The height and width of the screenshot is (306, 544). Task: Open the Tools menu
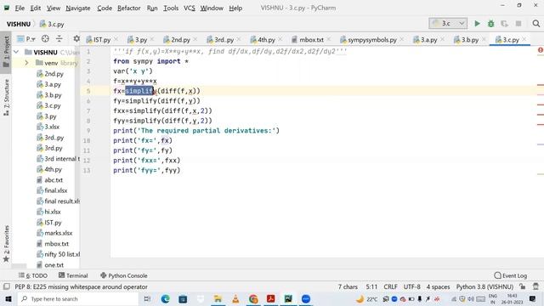tap(171, 8)
